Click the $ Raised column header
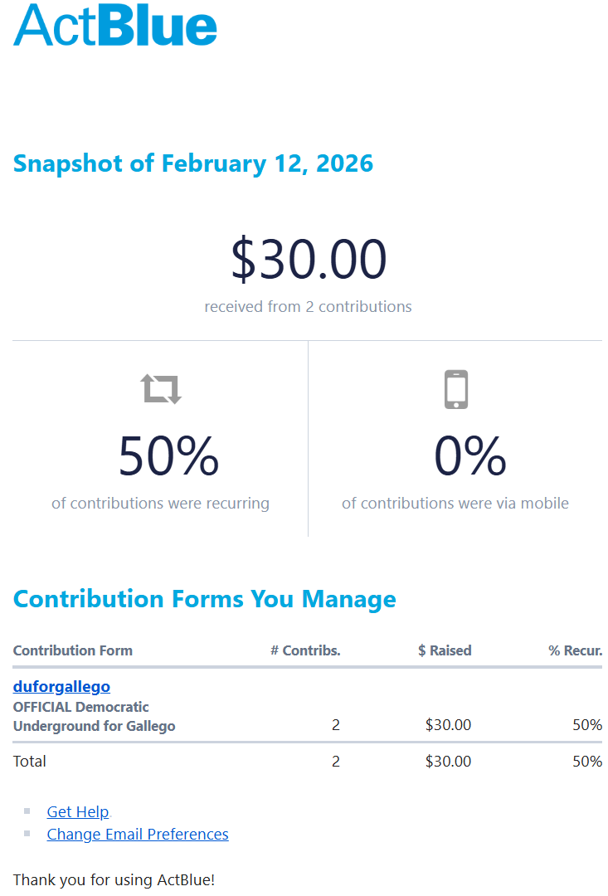Viewport: 608px width, 896px height. [x=445, y=650]
